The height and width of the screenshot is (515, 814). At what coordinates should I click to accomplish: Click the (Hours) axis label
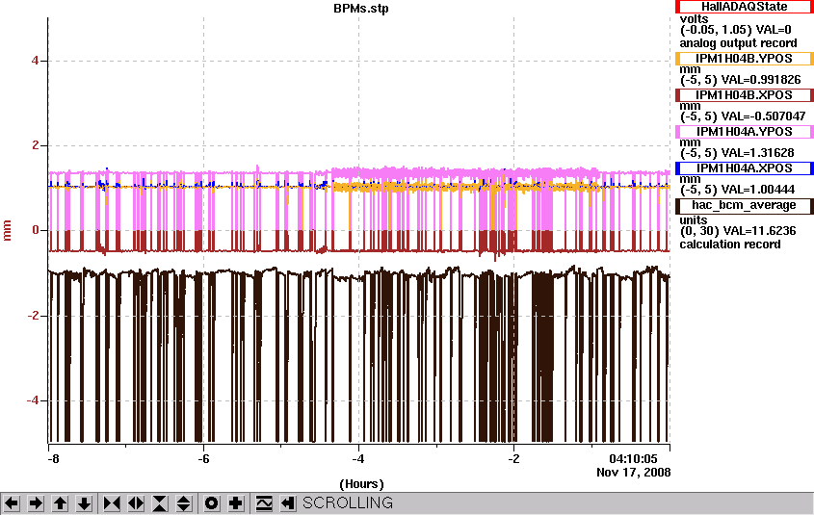[361, 484]
